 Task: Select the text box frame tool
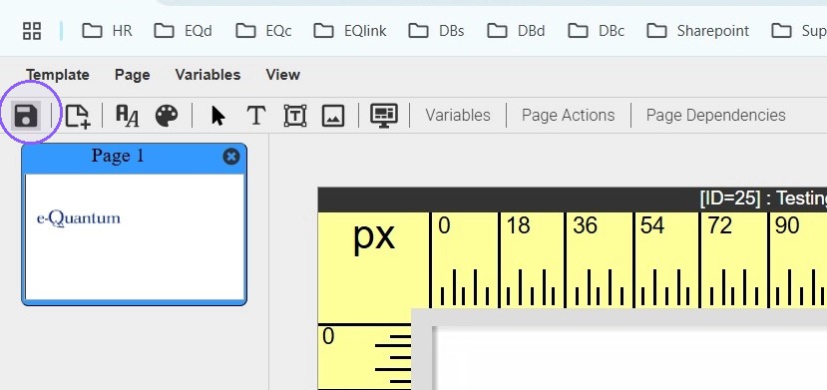coord(295,116)
